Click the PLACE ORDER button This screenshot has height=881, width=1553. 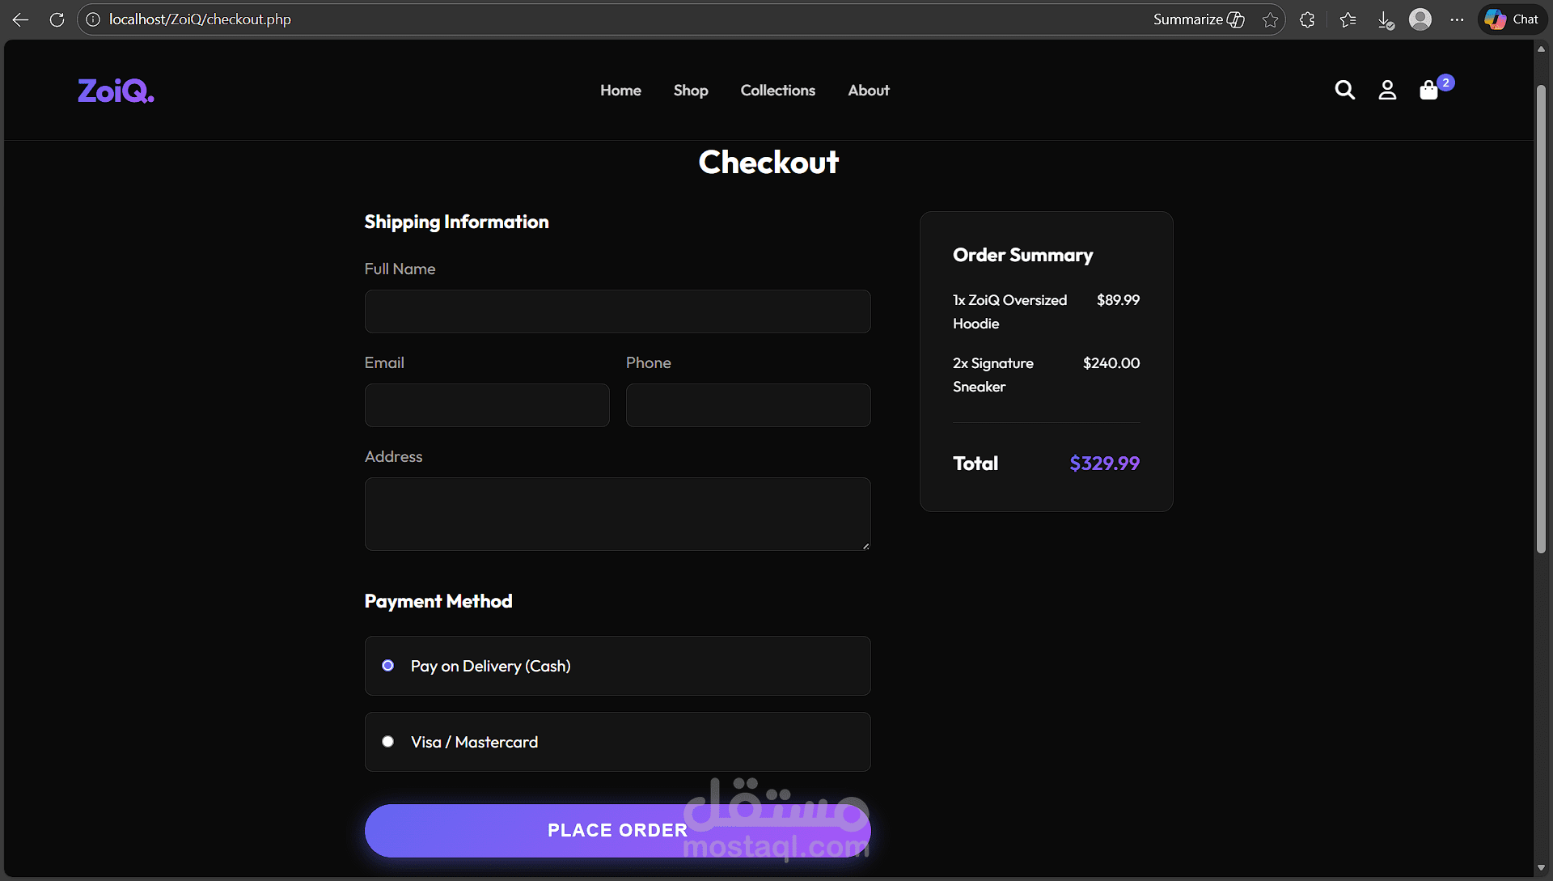617,831
